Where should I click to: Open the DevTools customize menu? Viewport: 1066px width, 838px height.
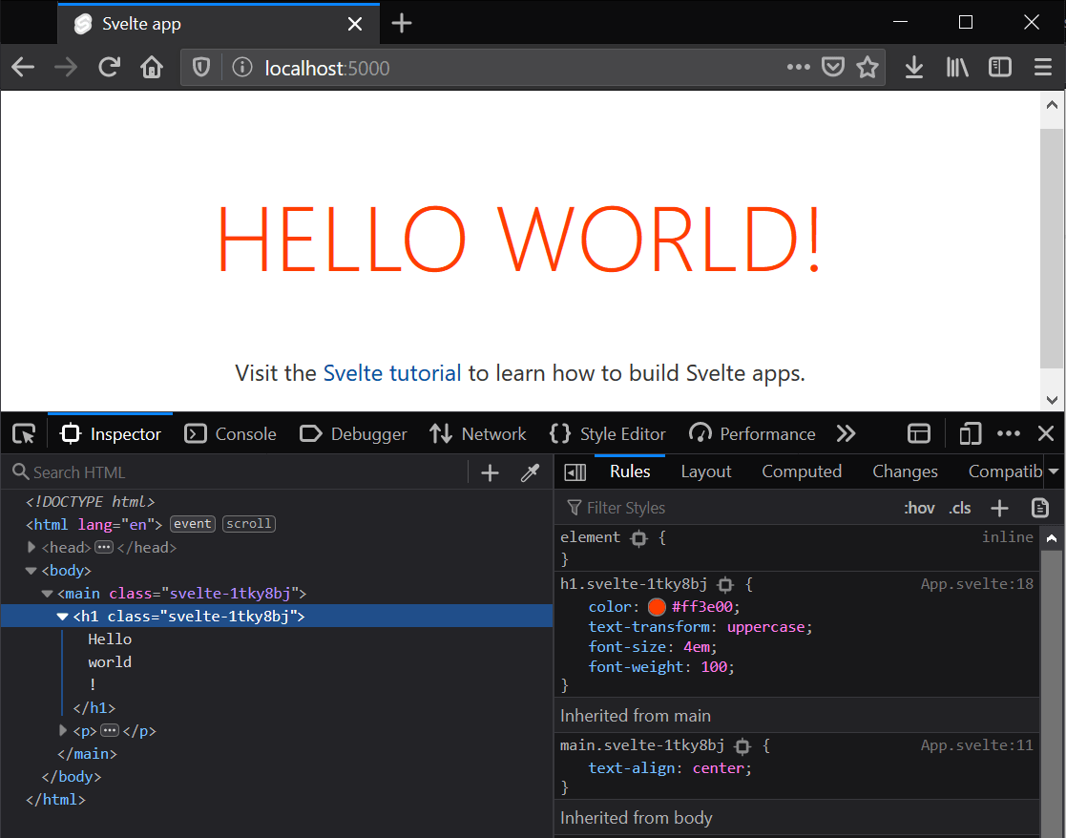click(x=1009, y=433)
